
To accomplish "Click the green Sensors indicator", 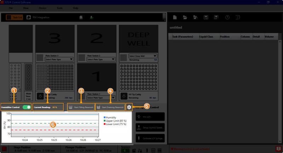I will (x=125, y=151).
